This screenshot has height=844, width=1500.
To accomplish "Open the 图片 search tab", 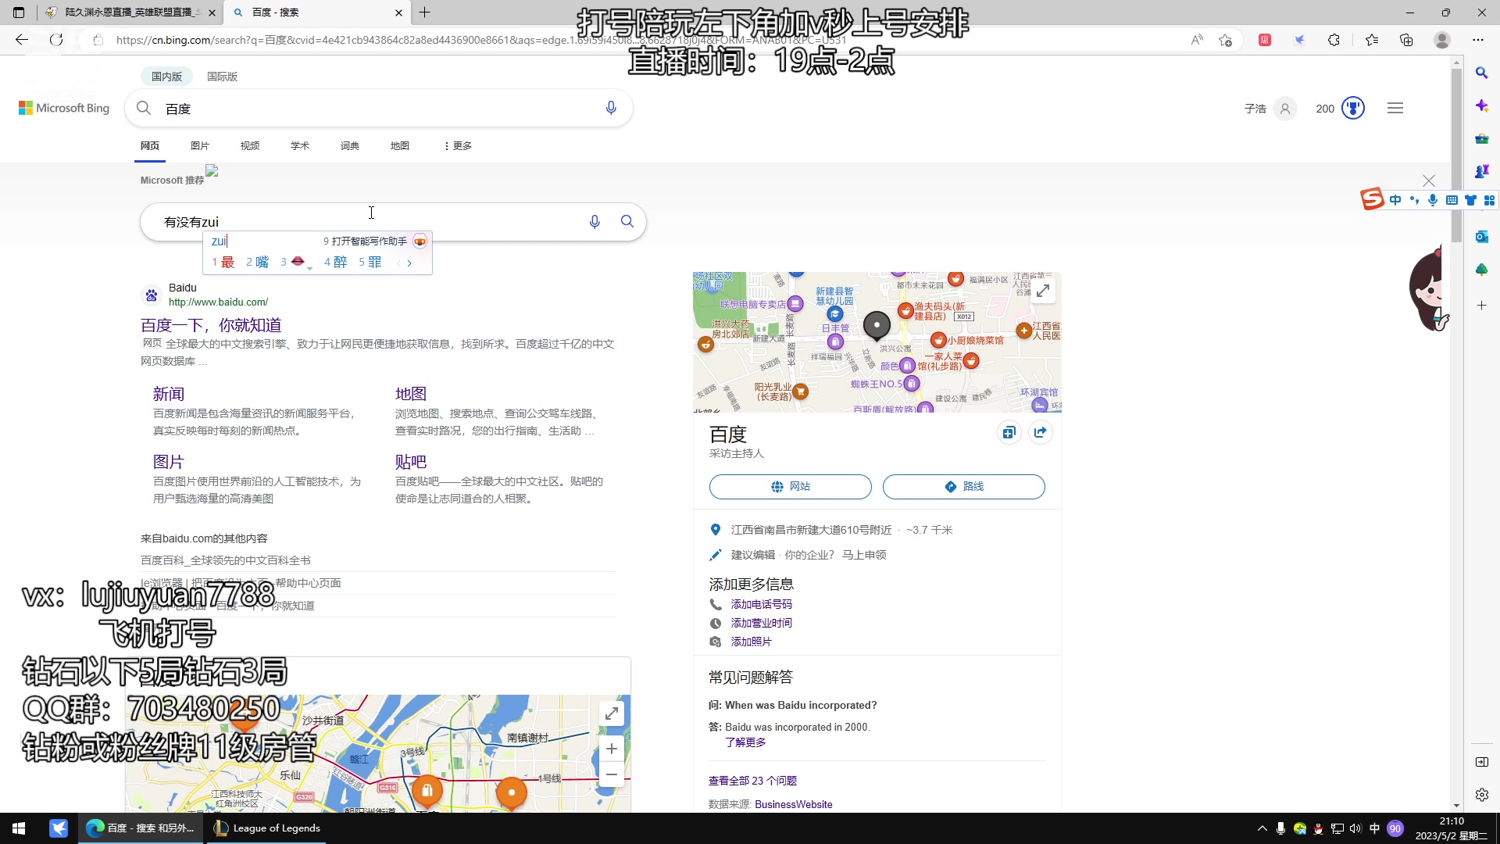I will click(200, 146).
